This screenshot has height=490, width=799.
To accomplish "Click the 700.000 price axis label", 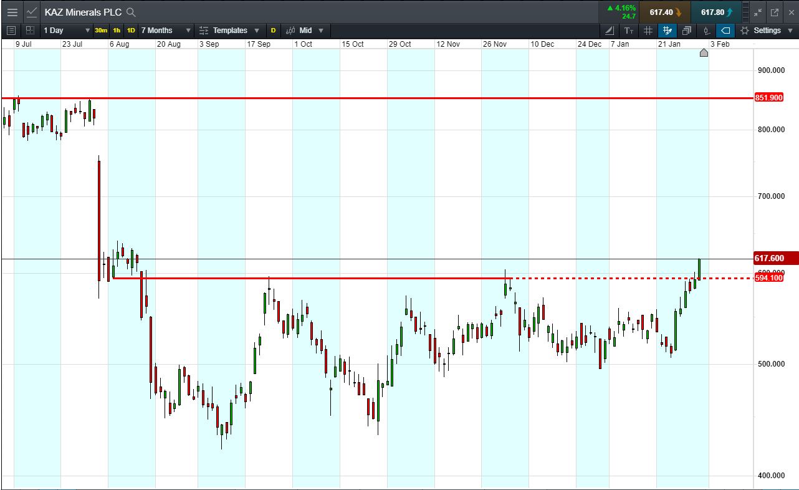I will tap(771, 196).
